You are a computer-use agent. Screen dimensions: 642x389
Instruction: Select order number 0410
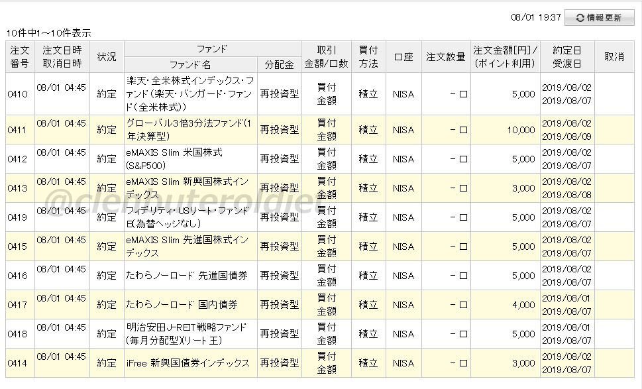(18, 94)
